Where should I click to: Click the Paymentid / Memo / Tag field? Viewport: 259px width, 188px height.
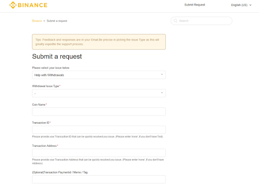pos(99,179)
